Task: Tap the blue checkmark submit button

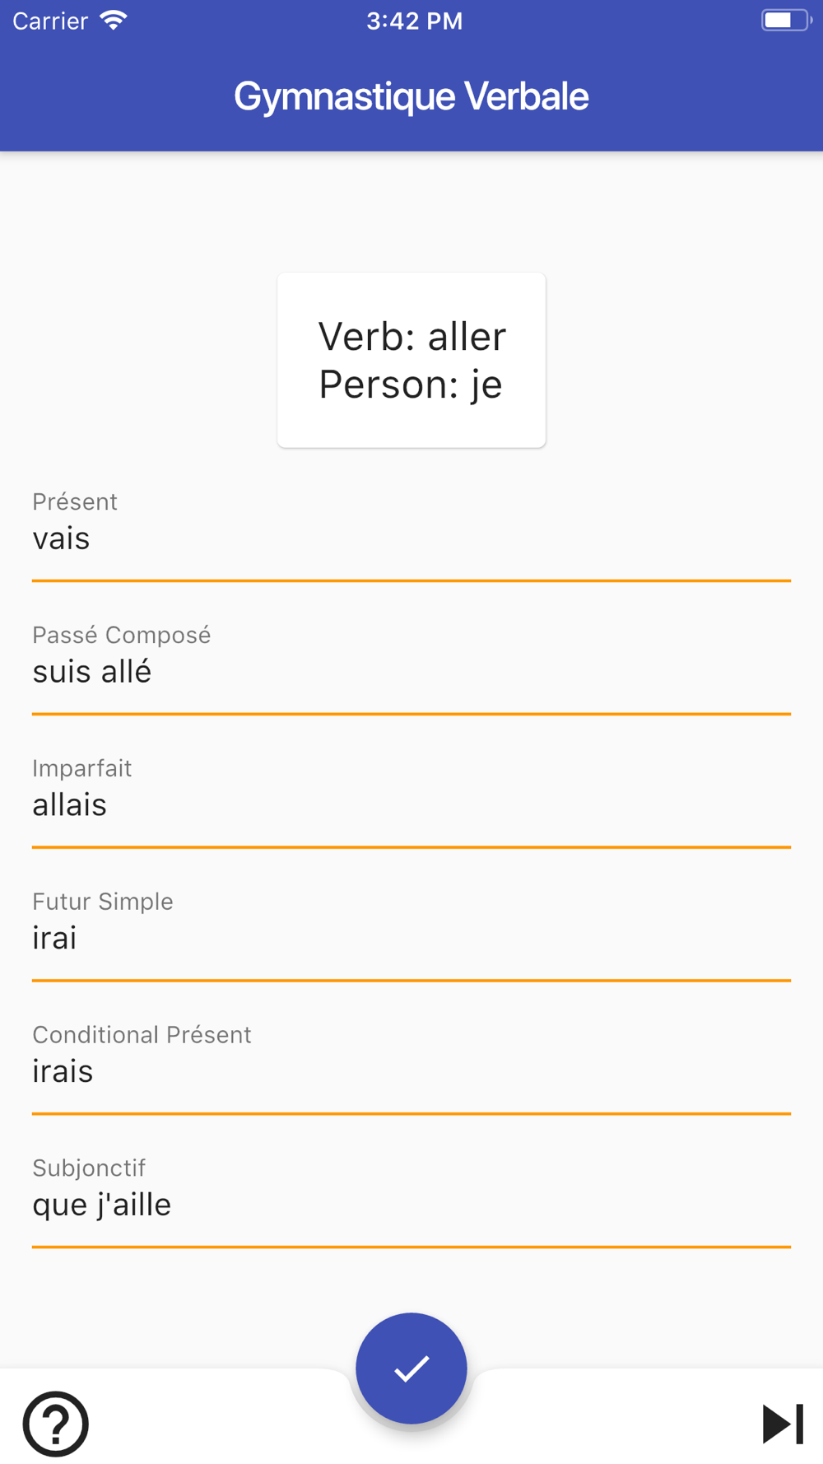Action: pyautogui.click(x=411, y=1368)
